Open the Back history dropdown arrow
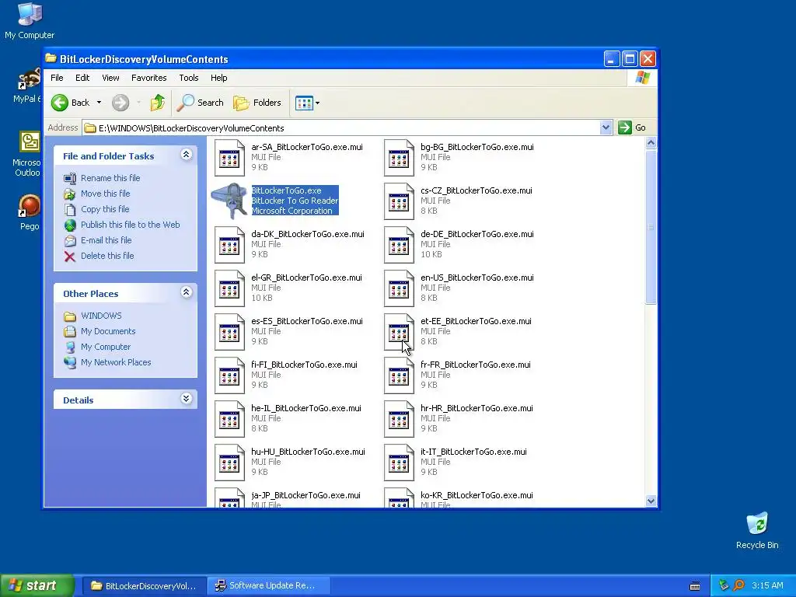The height and width of the screenshot is (597, 796). pos(99,103)
